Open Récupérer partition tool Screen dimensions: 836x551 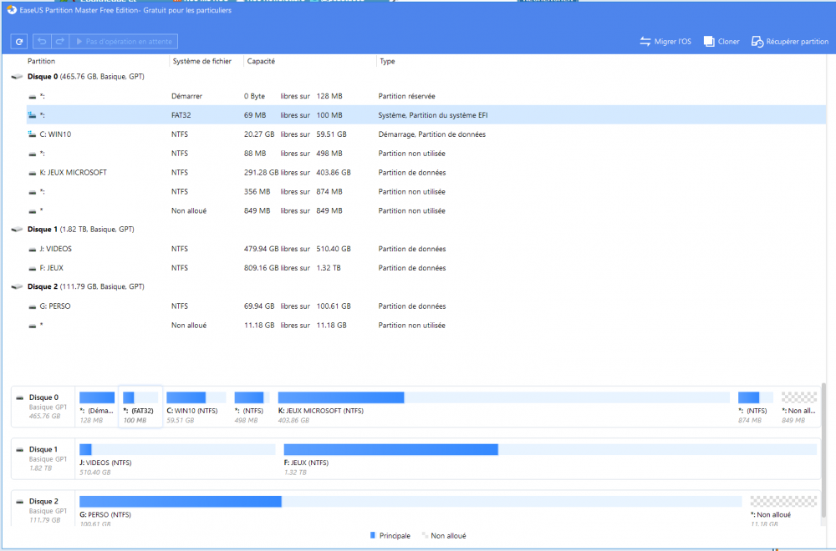pyautogui.click(x=790, y=41)
